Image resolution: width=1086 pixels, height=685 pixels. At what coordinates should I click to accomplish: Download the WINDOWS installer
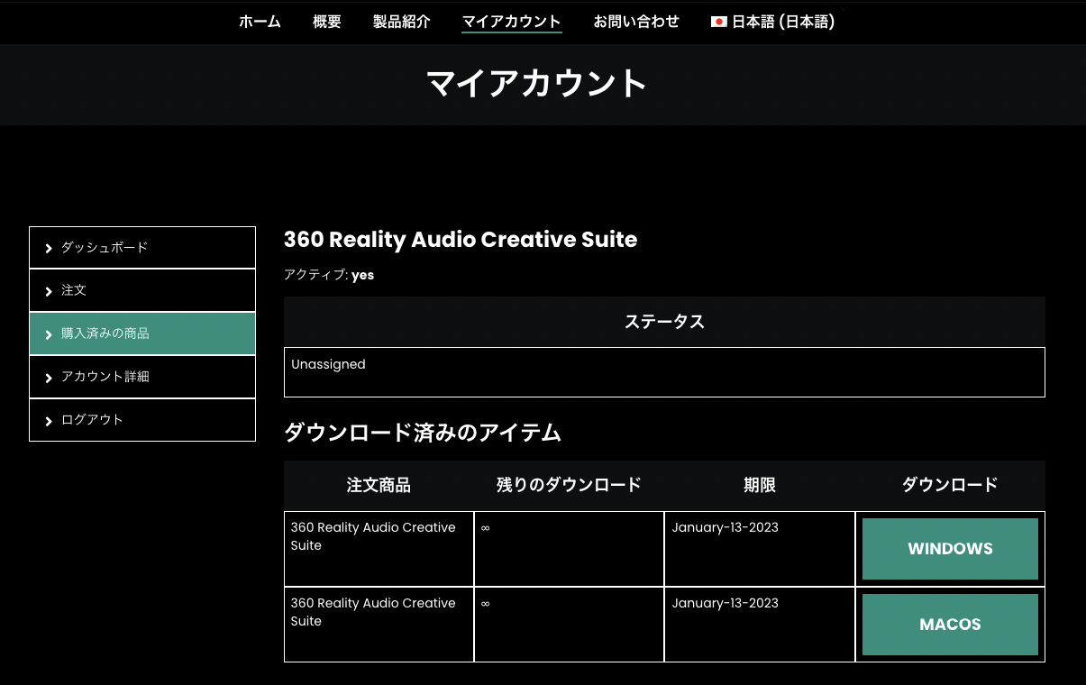point(950,549)
